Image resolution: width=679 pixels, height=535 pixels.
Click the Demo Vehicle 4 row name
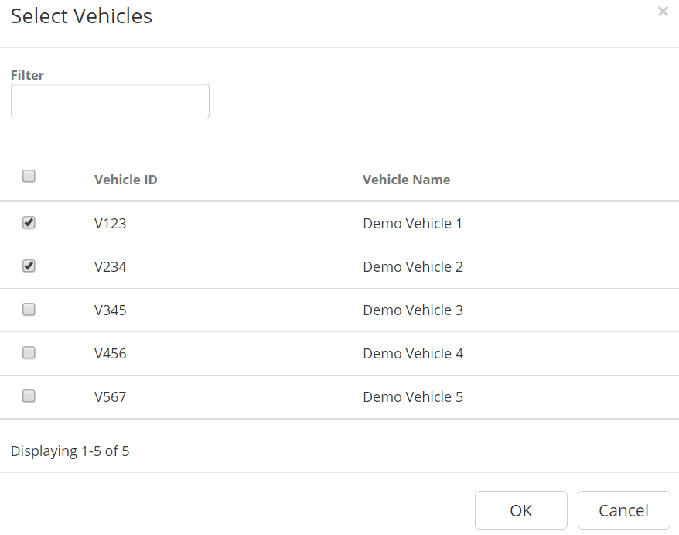(412, 354)
